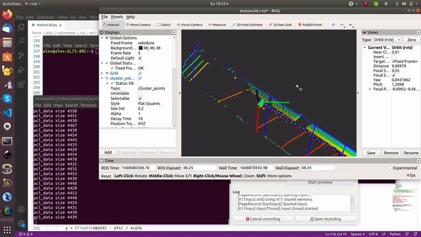Image resolution: width=421 pixels, height=237 pixels.
Task: Select the Move Camera tool
Action: 138,25
